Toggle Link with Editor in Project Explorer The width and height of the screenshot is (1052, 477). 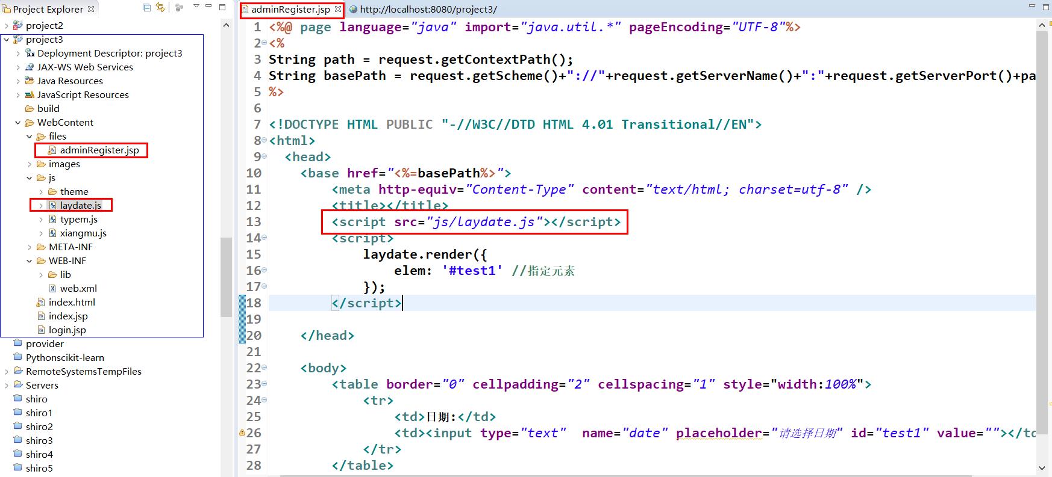[160, 8]
